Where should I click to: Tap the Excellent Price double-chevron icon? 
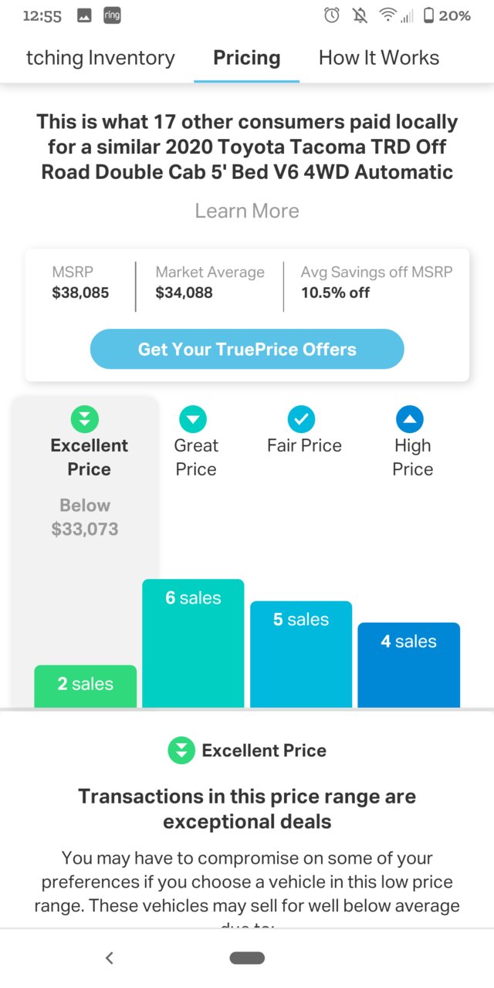tap(85, 419)
